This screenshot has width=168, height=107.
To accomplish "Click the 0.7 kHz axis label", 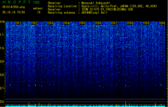I will (x=2, y=88).
